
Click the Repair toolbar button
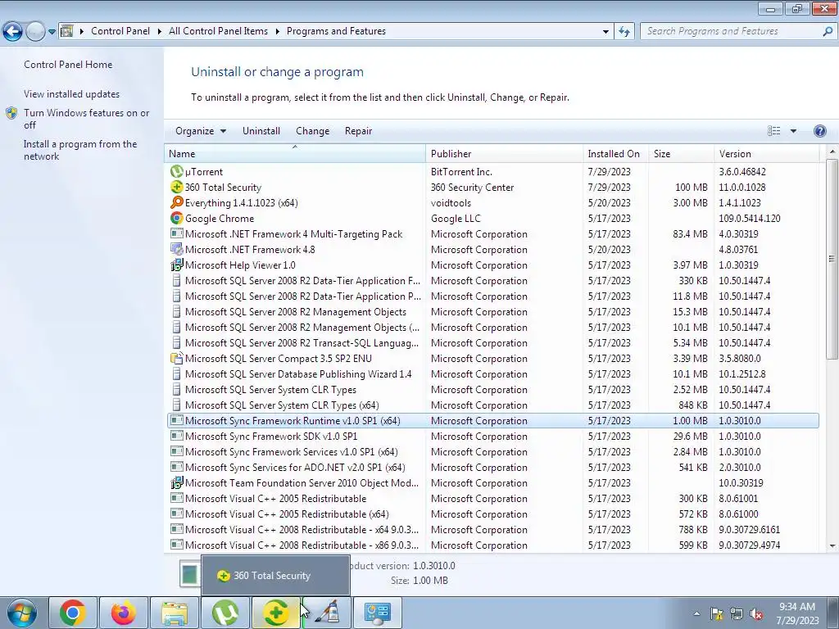point(359,131)
